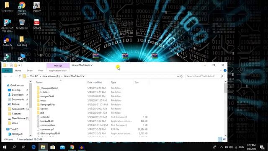Open volume control in system tray

[x=231, y=147]
